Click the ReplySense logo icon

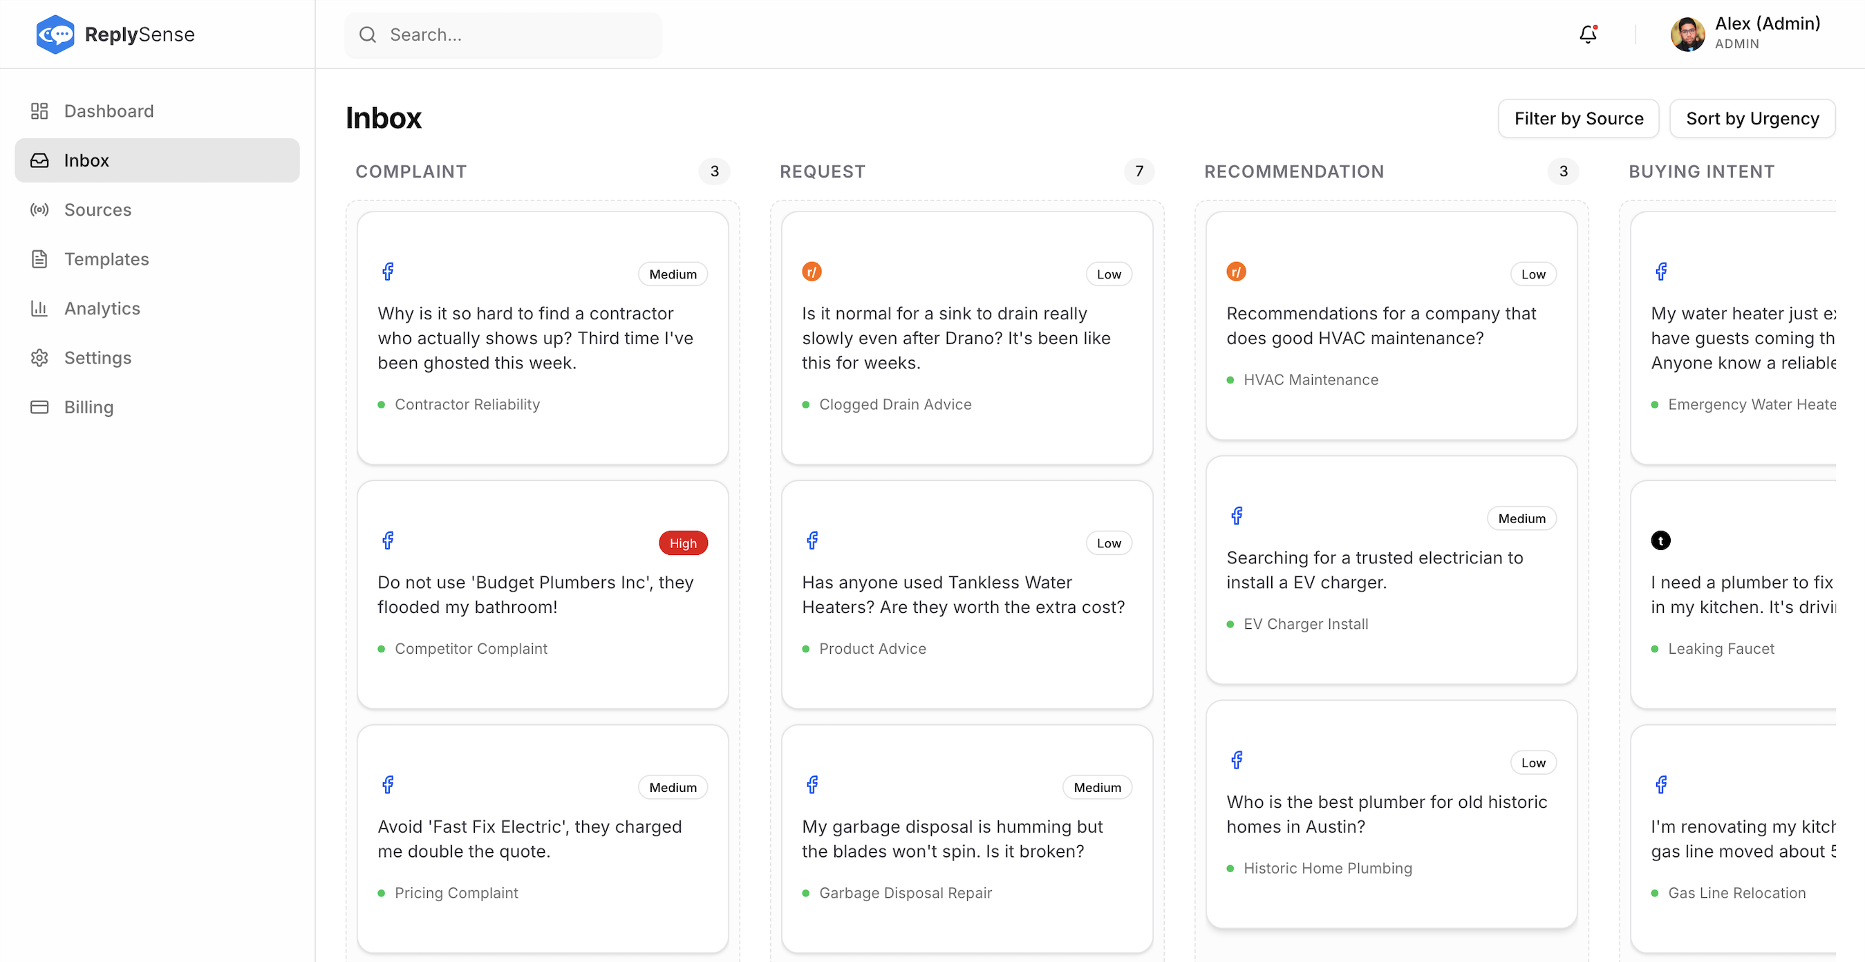[55, 34]
